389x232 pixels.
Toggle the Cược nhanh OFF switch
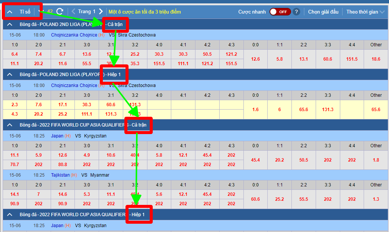coord(280,12)
